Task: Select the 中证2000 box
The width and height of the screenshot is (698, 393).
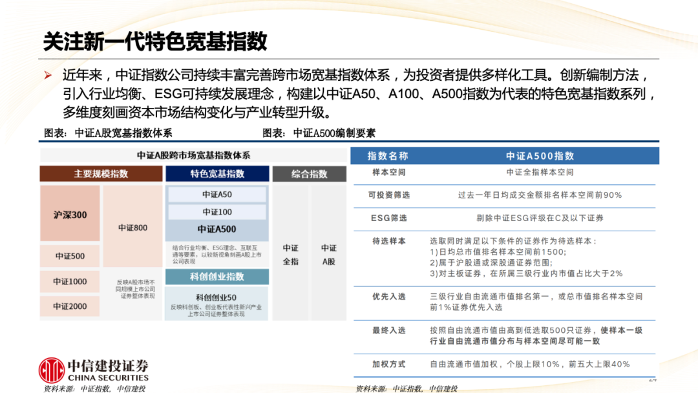Action: (70, 306)
